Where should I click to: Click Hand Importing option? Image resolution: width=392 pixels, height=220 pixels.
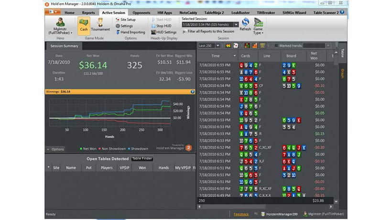(x=131, y=32)
